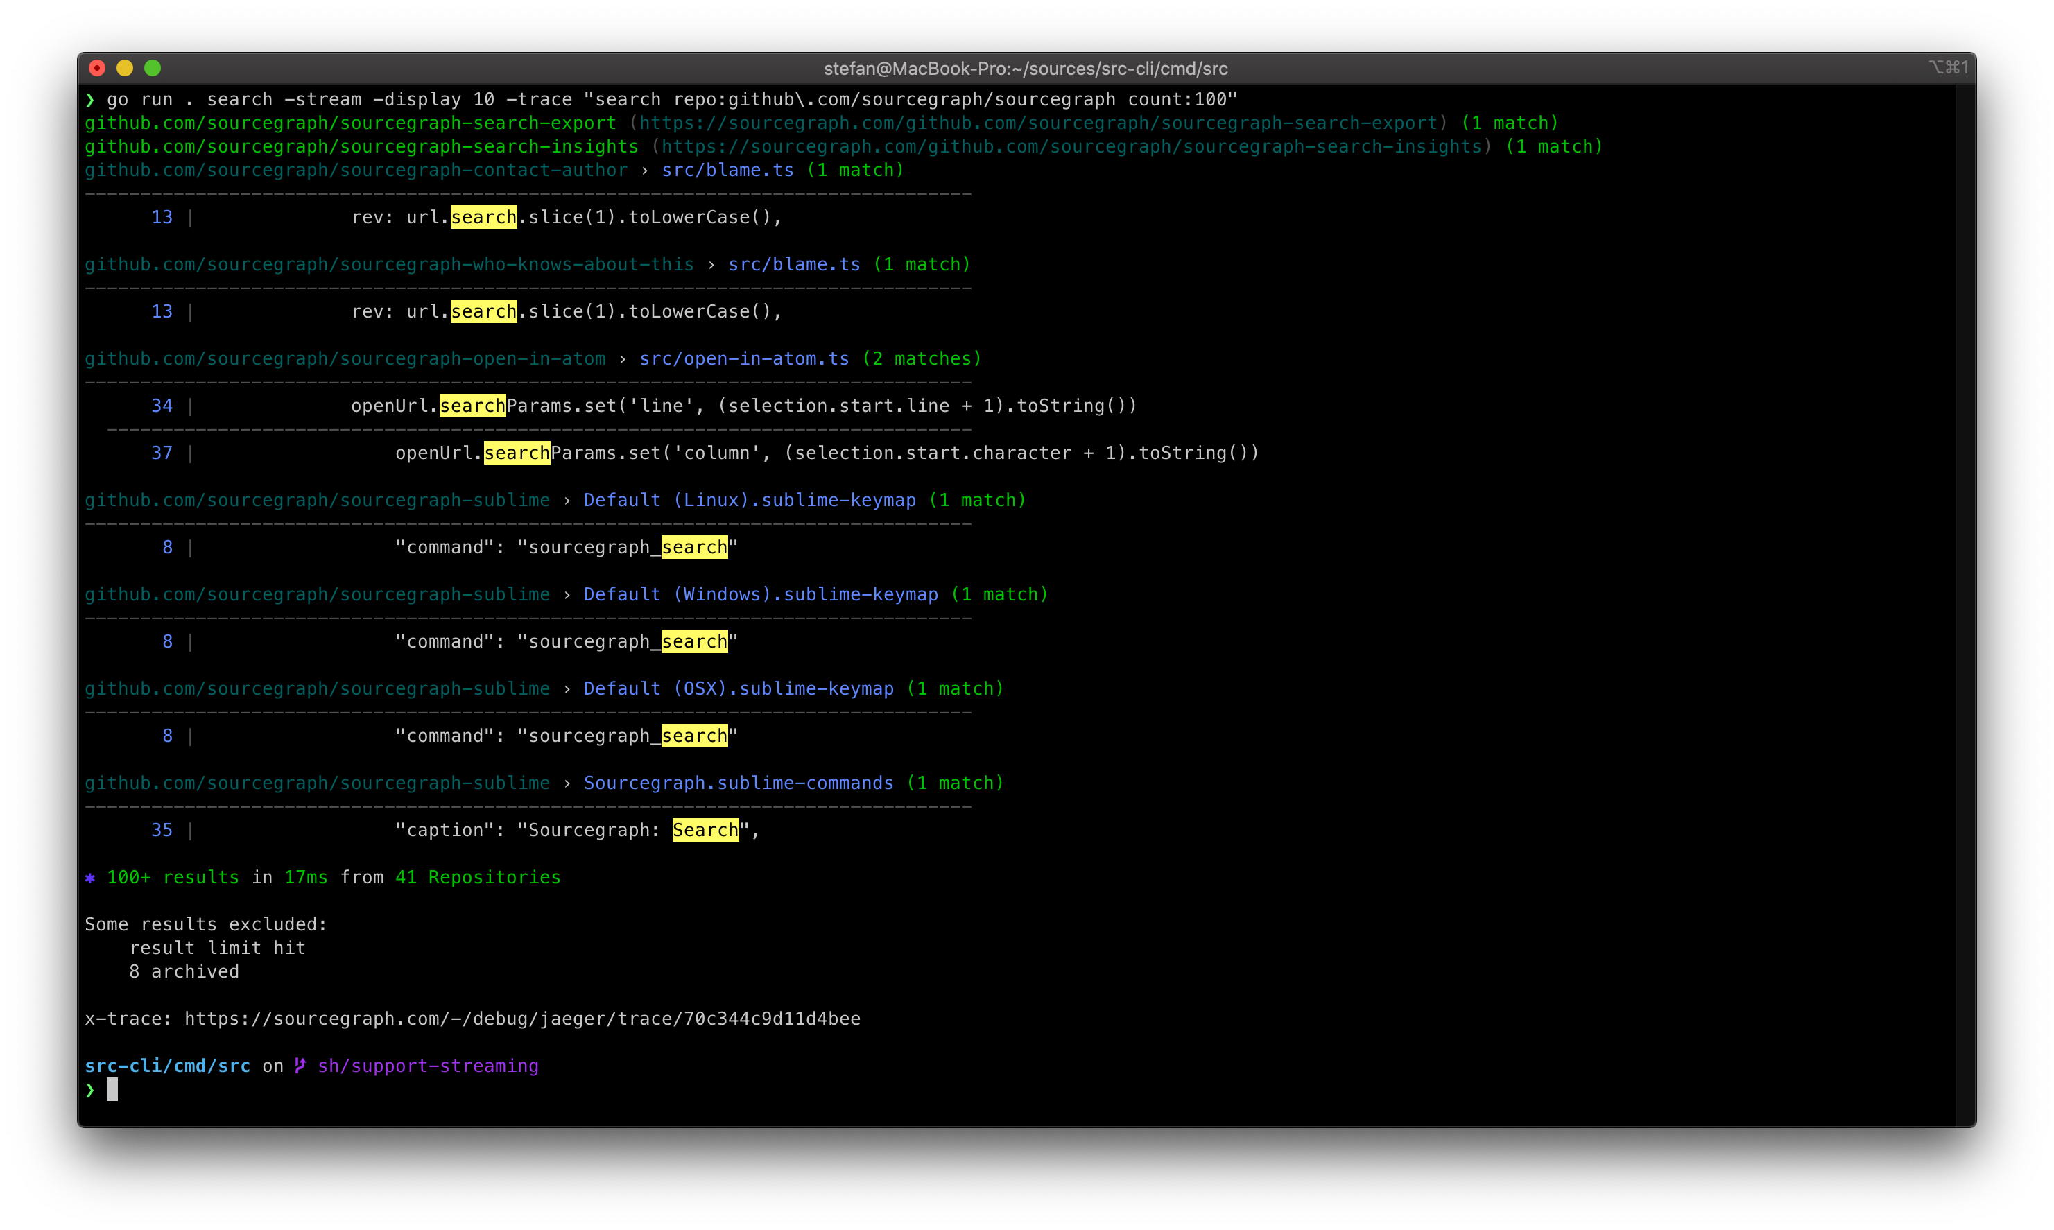Viewport: 2054px width, 1230px height.
Task: Click the stefan@MacBook-Pro window title
Action: click(1026, 69)
